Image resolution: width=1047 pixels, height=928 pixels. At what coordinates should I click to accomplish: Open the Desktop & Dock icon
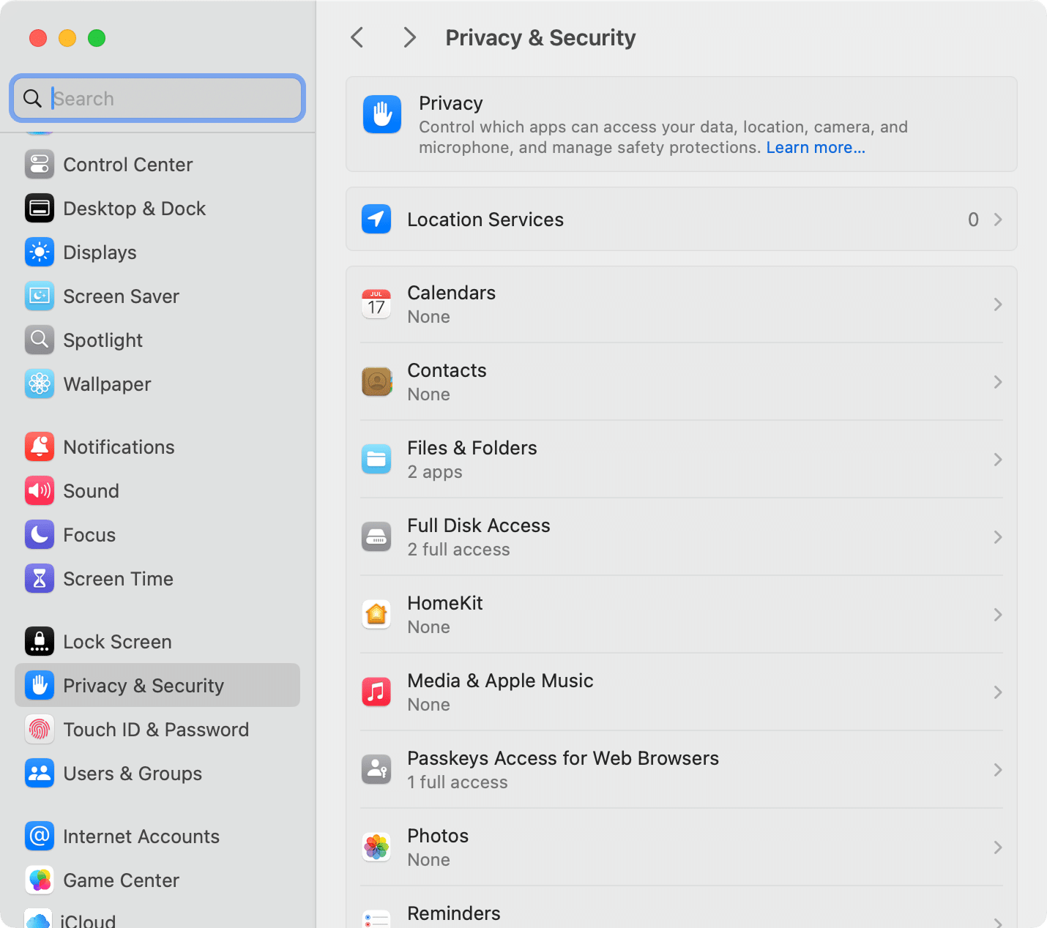[x=40, y=209]
